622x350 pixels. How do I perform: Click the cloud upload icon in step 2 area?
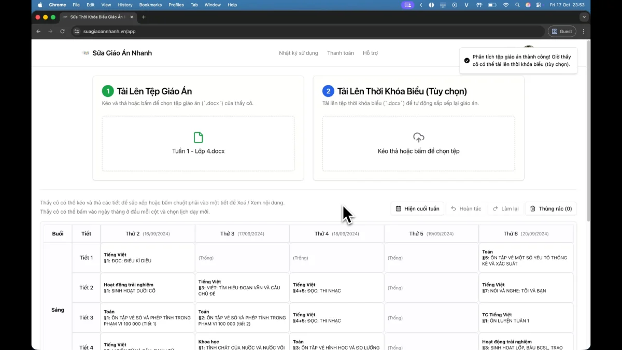tap(418, 137)
